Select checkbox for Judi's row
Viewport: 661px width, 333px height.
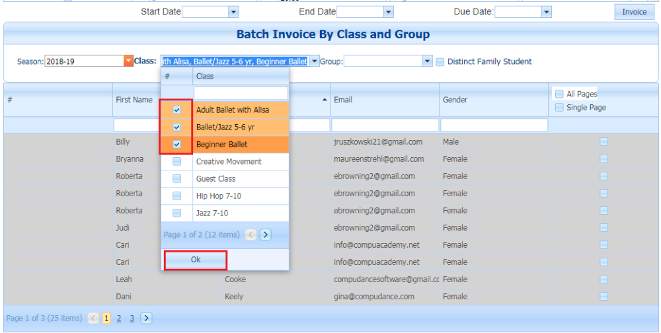coord(603,228)
